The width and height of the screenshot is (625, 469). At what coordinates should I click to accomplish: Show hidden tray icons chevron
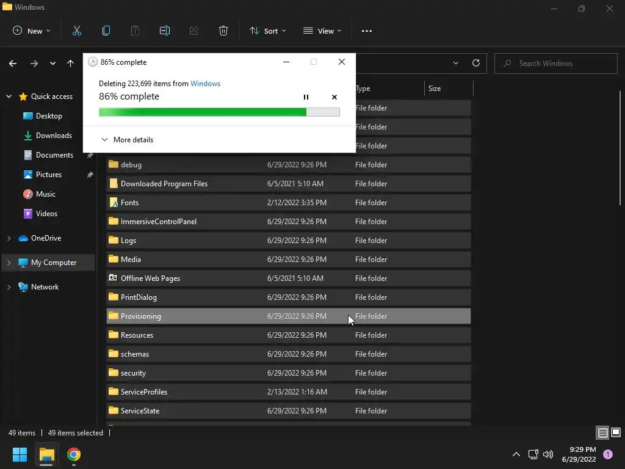coord(516,454)
